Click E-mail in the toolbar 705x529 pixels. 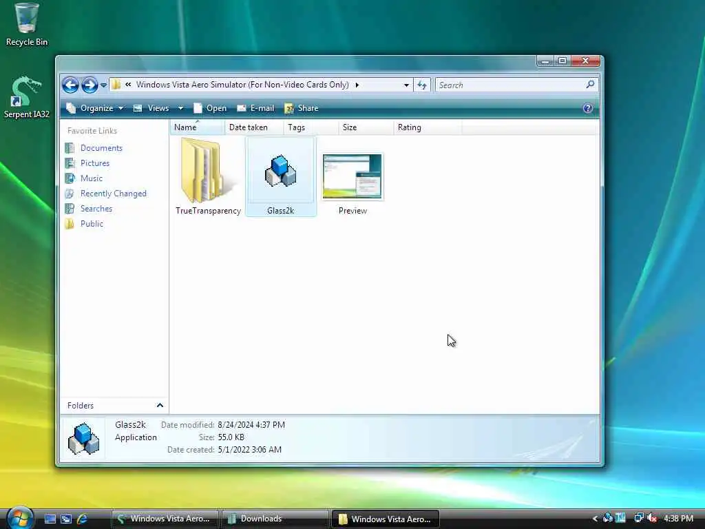255,108
